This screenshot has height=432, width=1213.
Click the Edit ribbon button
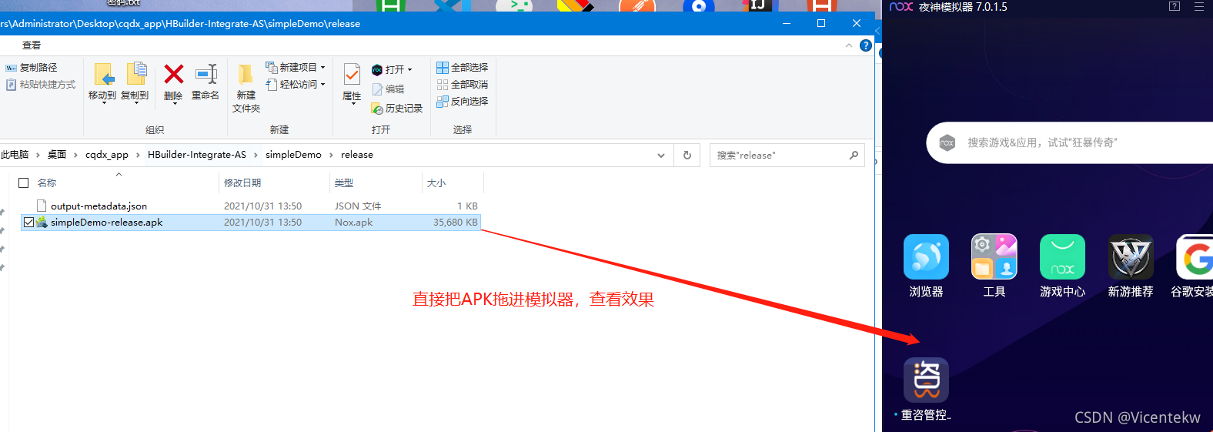click(x=388, y=89)
